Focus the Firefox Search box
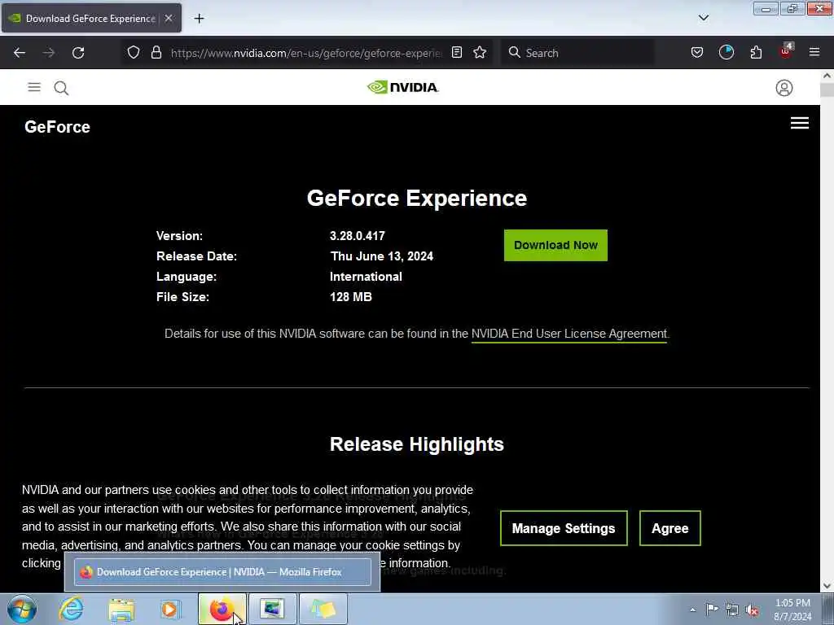 (577, 53)
